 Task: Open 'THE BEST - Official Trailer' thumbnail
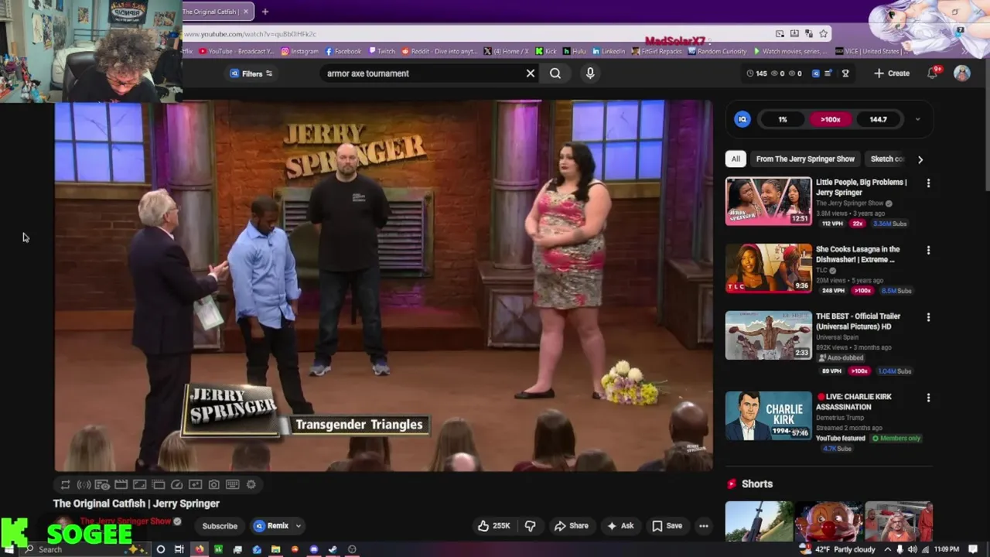click(x=768, y=335)
